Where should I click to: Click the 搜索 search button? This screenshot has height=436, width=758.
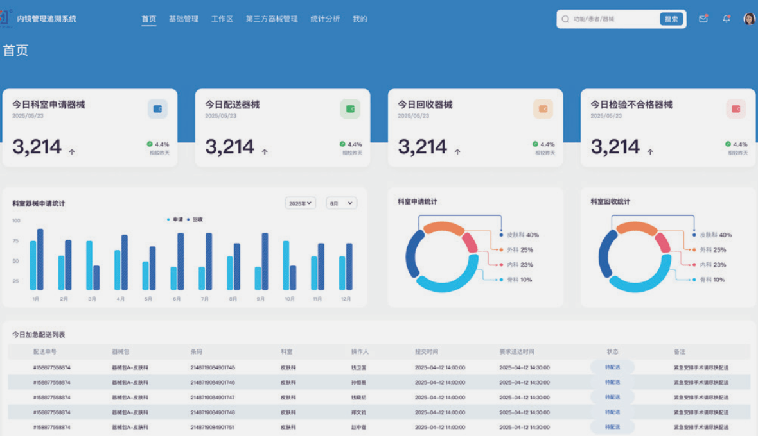click(671, 19)
